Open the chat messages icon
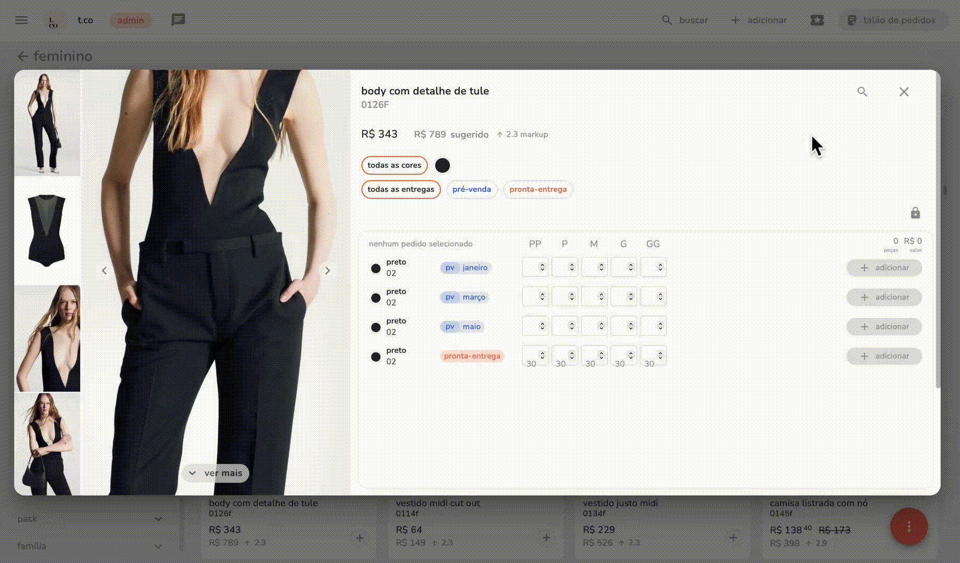This screenshot has width=960, height=563. pyautogui.click(x=178, y=20)
